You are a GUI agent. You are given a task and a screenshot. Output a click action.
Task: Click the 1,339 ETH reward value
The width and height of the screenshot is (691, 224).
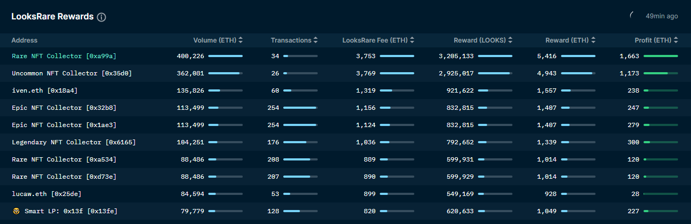coord(547,142)
